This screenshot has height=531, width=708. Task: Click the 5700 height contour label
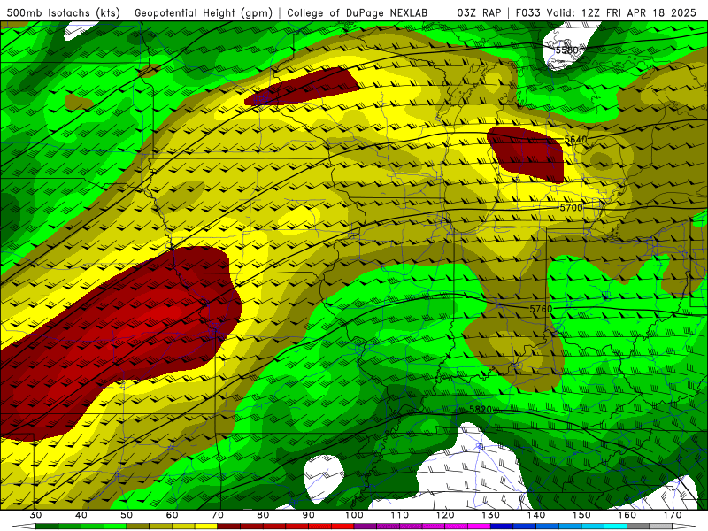click(x=571, y=207)
